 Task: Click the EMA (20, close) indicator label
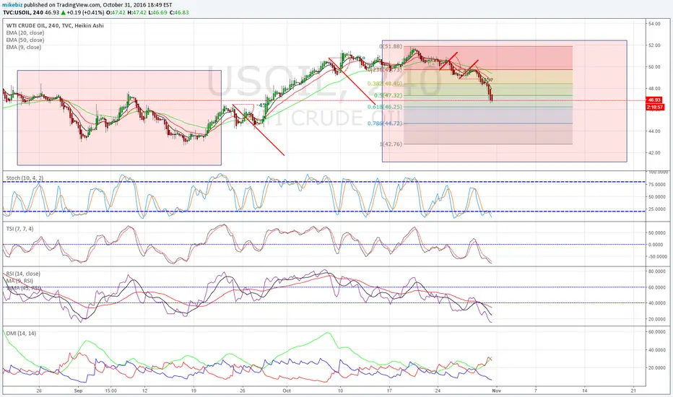pyautogui.click(x=25, y=32)
